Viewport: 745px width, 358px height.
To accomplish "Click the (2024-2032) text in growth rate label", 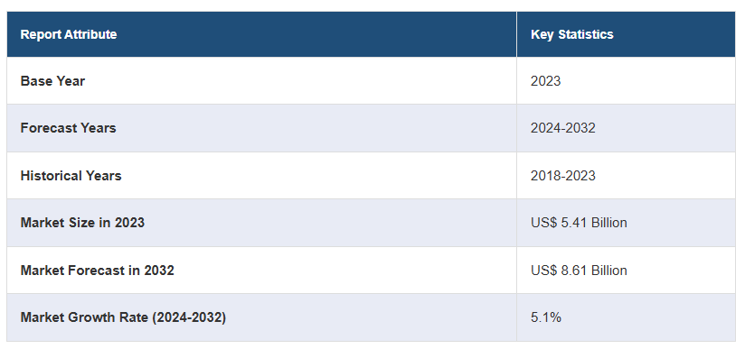I will pos(189,317).
